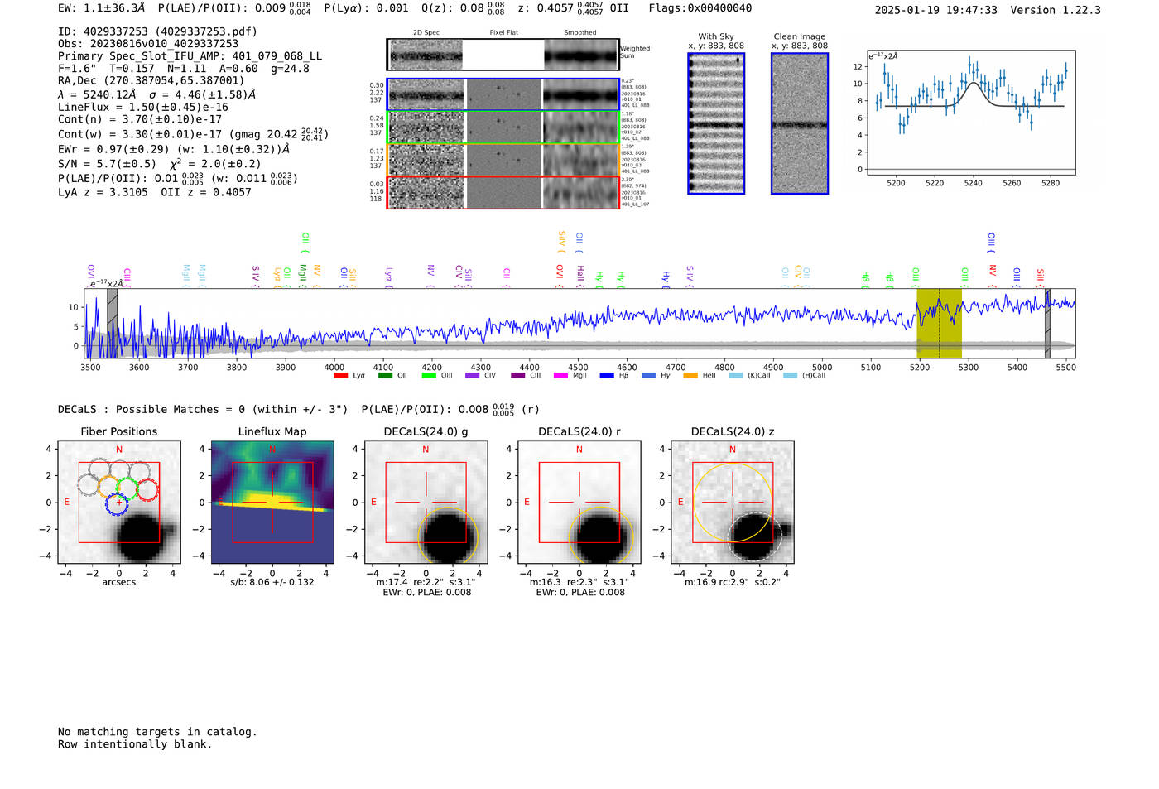The image size is (1159, 789).
Task: Click the 'LyA z = 3.3105' text
Action: tap(103, 192)
